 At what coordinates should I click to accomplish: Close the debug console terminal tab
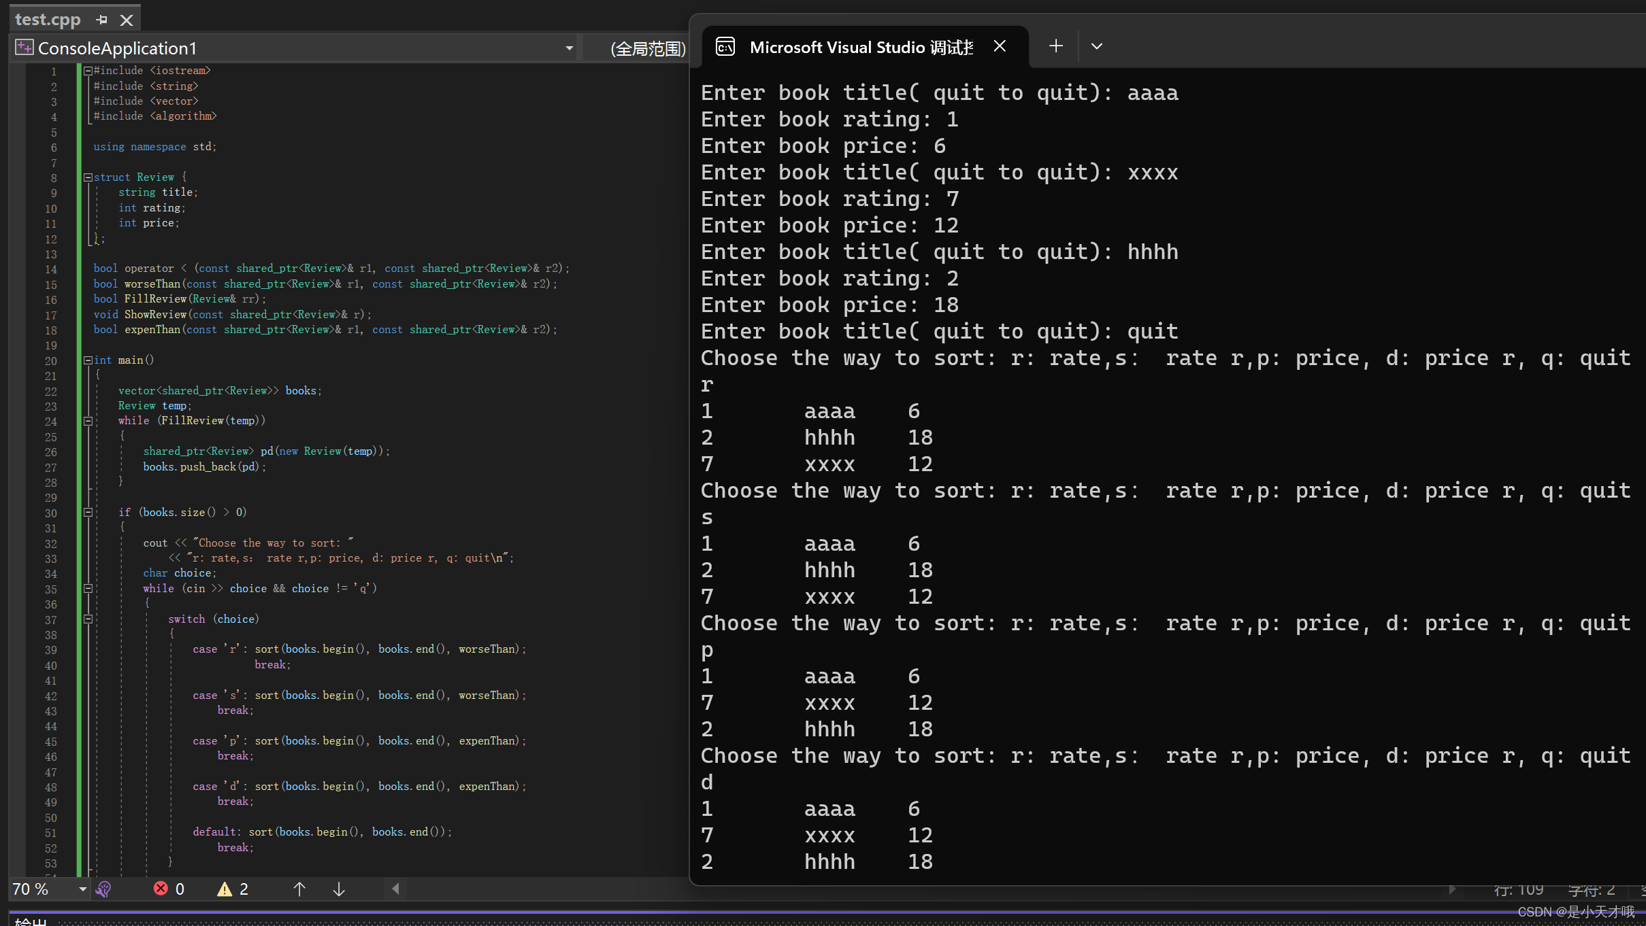(x=999, y=46)
